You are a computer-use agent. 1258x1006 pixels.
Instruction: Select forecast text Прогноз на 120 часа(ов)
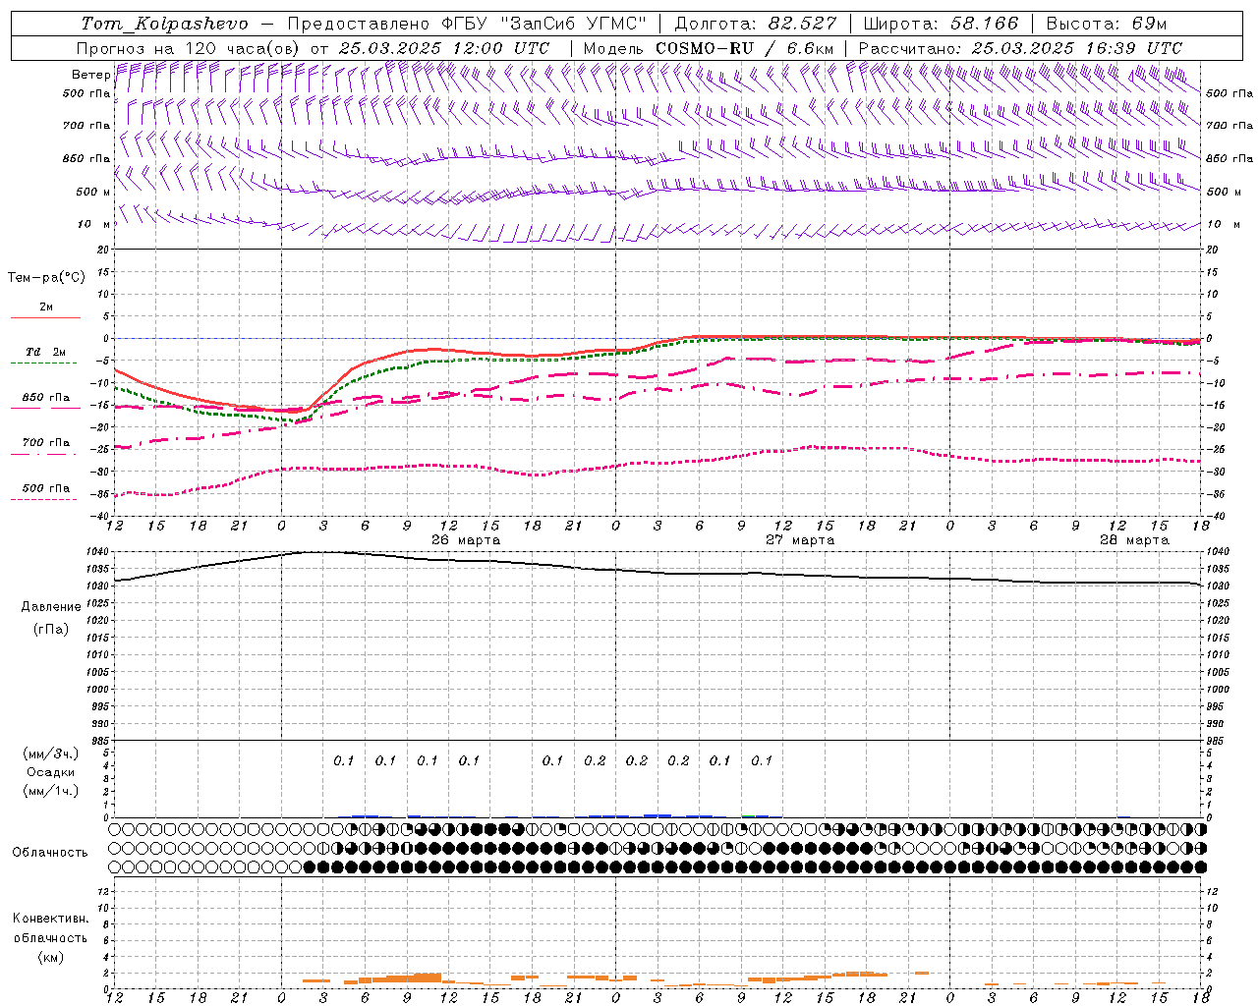coord(190,48)
